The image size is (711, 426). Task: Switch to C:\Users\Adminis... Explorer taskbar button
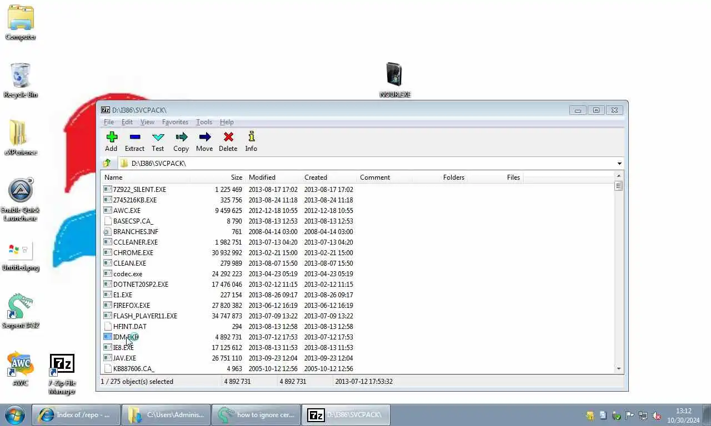point(166,415)
